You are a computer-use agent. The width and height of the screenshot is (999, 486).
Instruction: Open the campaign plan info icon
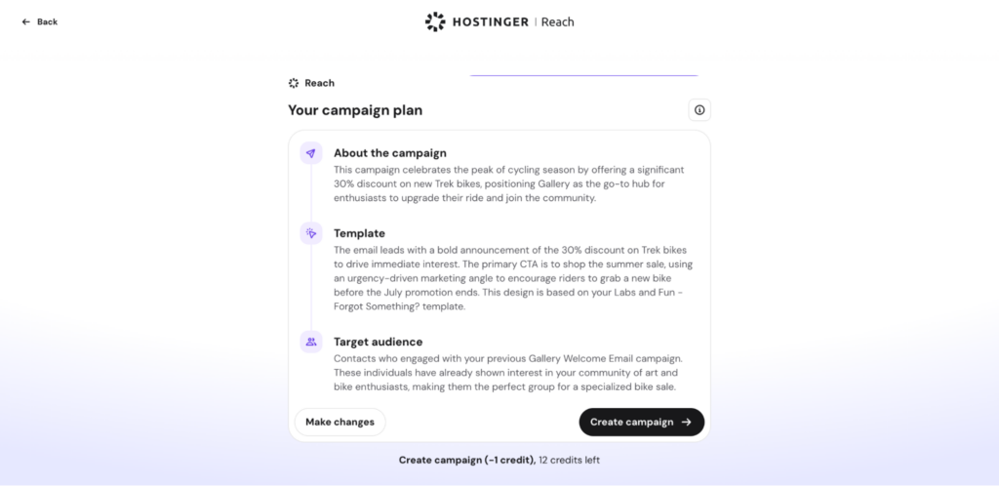click(699, 110)
